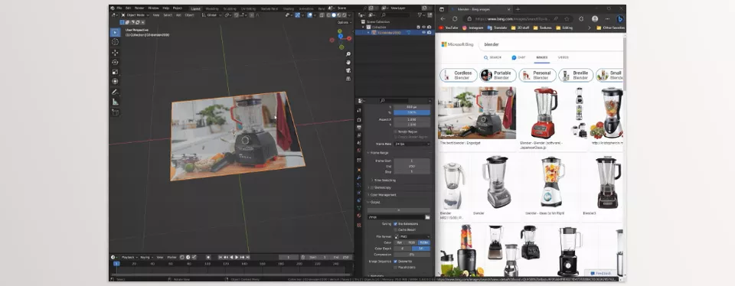Collapse the Output panel
This screenshot has height=286, width=735.
point(374,202)
